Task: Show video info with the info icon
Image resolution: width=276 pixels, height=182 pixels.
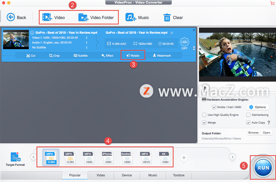Action: point(32,33)
